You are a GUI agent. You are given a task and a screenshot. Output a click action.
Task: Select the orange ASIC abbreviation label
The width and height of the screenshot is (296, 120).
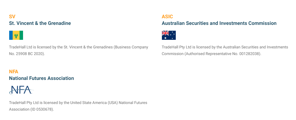point(167,17)
